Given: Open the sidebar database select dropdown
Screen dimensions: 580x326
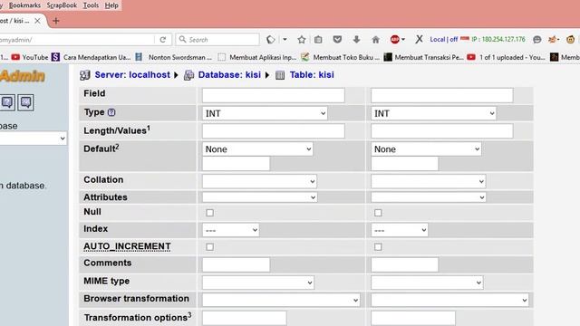Looking at the screenshot, I should click(34, 139).
